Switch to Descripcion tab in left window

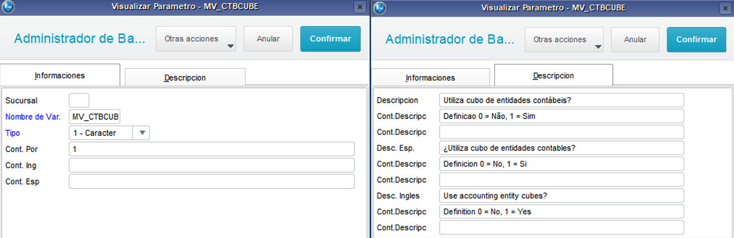click(185, 78)
